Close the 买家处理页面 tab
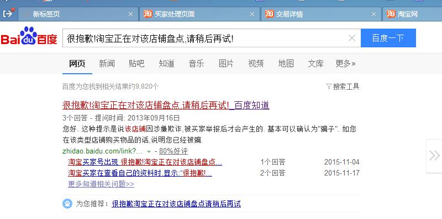The image size is (442, 219). pos(252,14)
